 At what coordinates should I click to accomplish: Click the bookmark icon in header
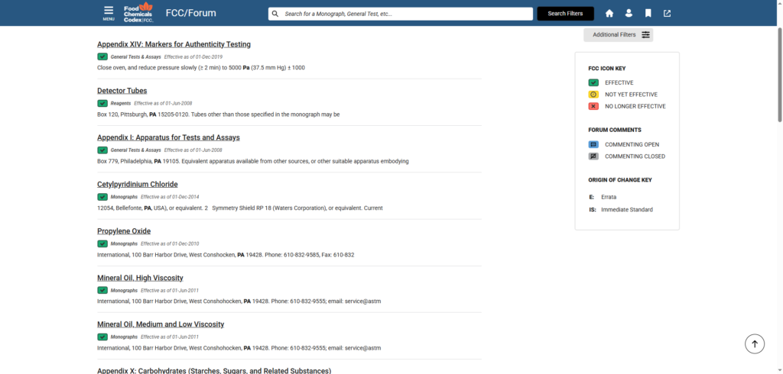[648, 14]
